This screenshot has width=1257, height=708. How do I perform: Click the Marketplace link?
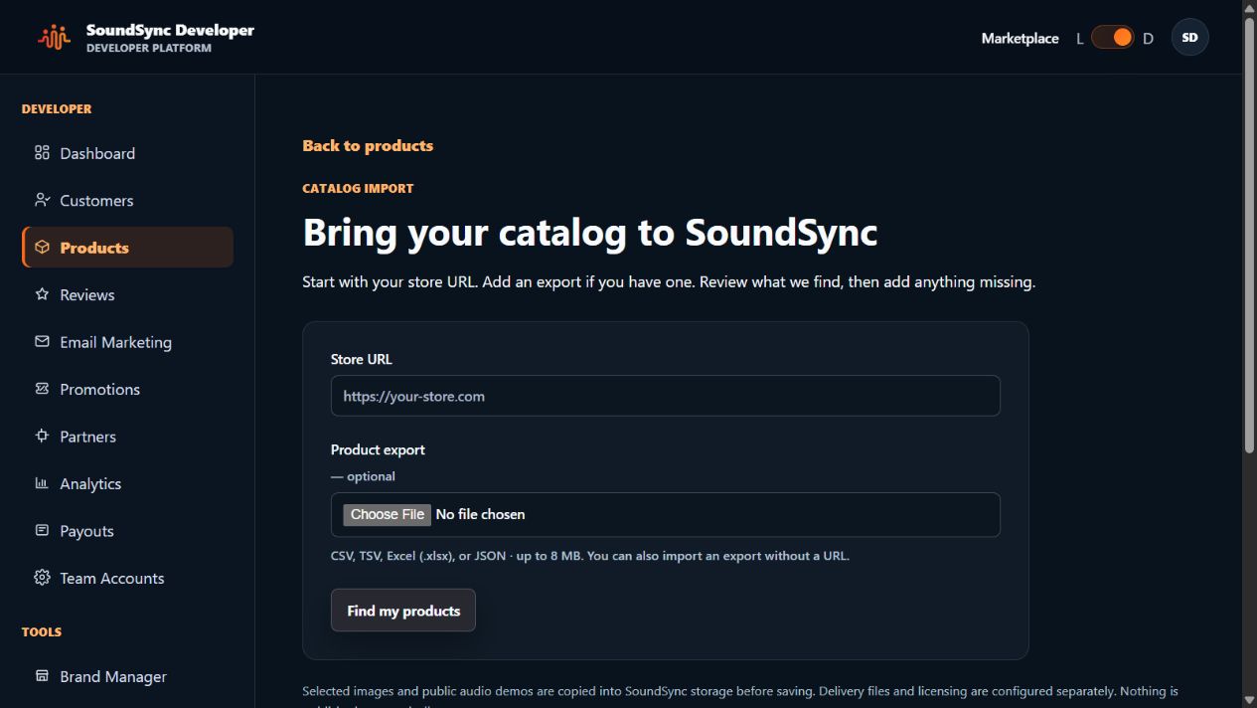pyautogui.click(x=1020, y=38)
